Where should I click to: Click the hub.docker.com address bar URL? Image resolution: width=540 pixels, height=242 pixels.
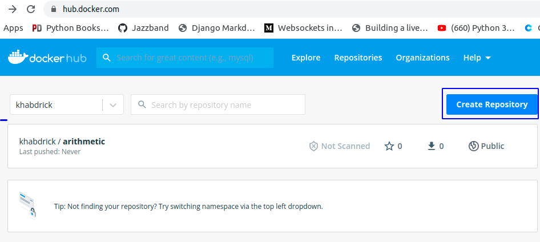coord(91,9)
